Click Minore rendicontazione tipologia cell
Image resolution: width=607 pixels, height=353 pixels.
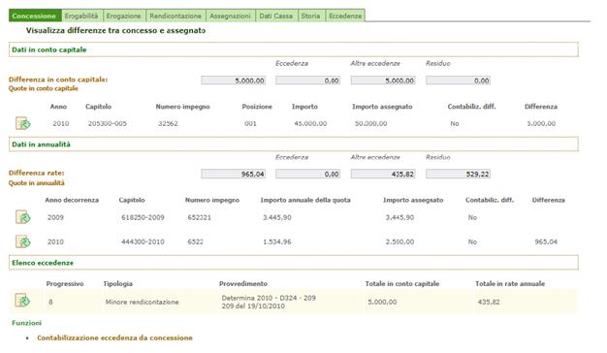143,302
